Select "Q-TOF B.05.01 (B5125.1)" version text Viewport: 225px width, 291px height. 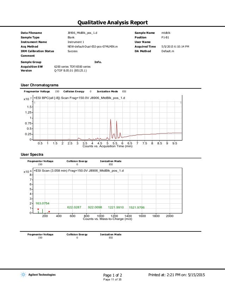point(71,70)
